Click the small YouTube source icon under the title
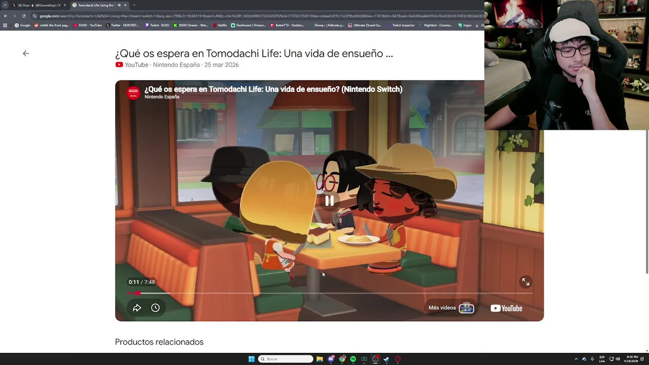649x365 pixels. (x=119, y=65)
